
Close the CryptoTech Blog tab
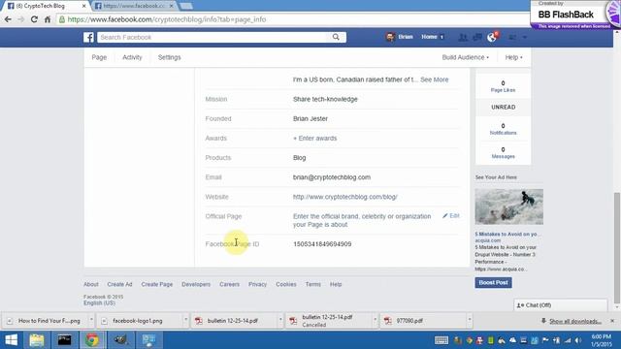(x=84, y=6)
